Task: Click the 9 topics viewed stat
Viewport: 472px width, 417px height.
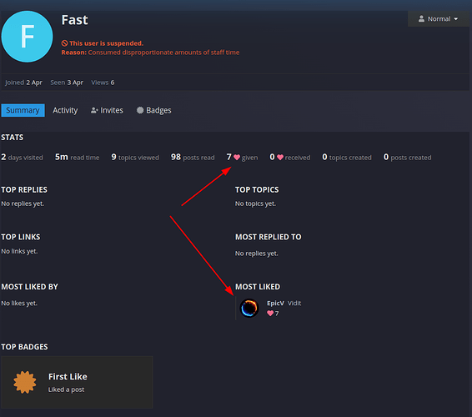Action: click(x=135, y=157)
